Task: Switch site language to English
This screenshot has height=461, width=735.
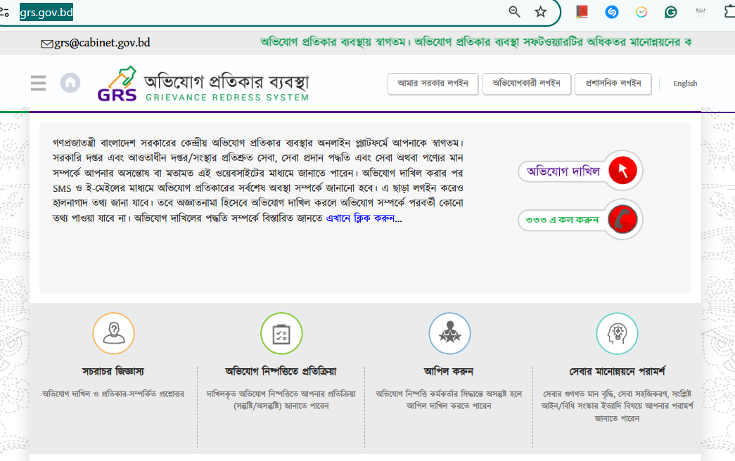Action: coord(685,84)
